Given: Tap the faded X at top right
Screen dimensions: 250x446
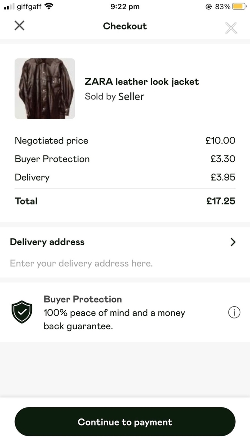Looking at the screenshot, I should (231, 28).
